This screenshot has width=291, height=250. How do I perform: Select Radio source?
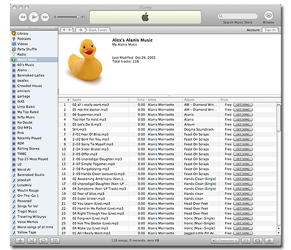tap(34, 55)
